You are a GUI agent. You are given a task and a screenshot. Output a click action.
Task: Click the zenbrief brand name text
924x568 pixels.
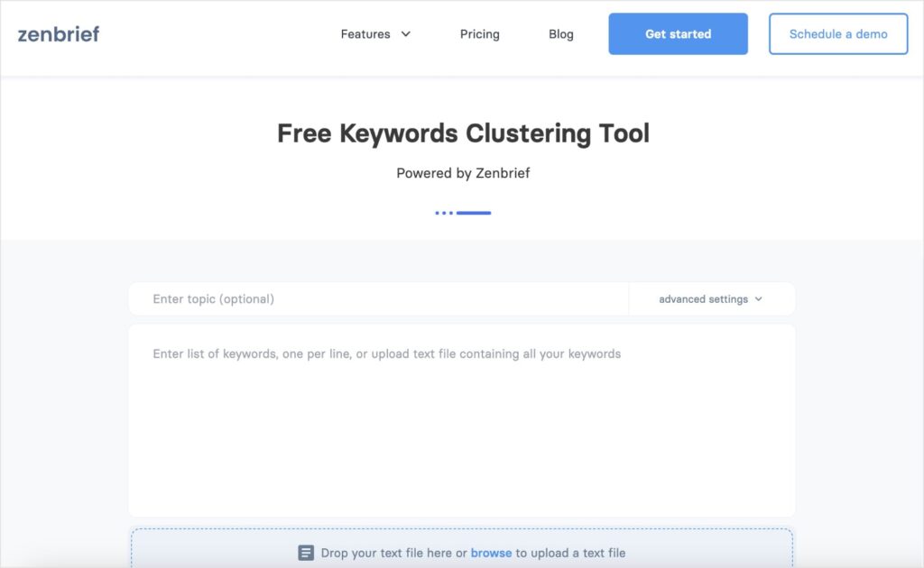tap(57, 33)
